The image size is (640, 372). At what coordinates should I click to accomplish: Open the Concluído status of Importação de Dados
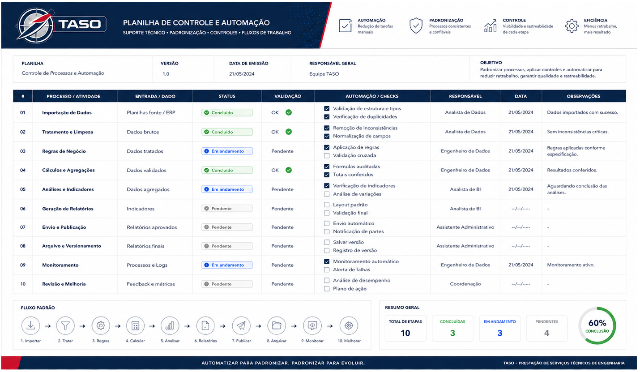227,113
